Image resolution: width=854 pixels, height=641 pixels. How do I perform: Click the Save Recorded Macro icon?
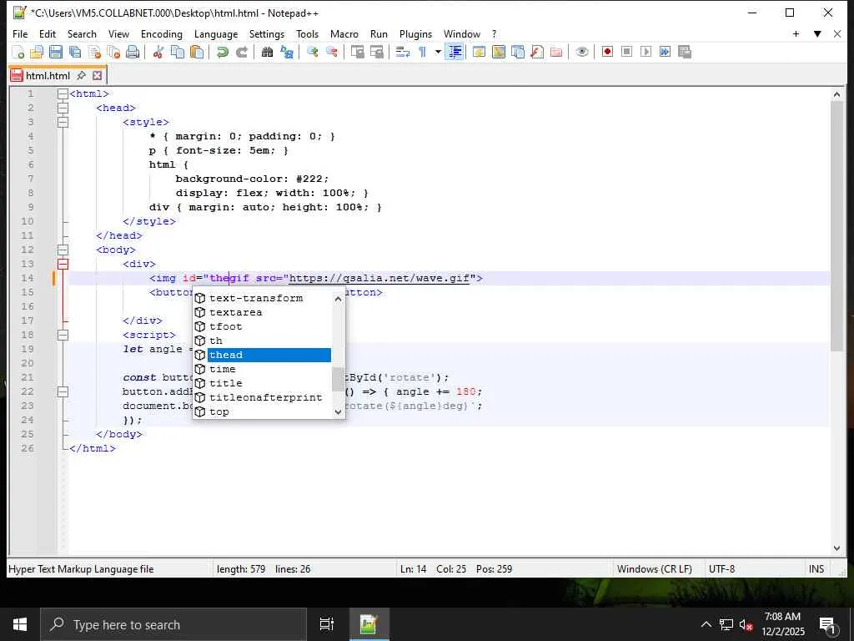click(x=685, y=53)
